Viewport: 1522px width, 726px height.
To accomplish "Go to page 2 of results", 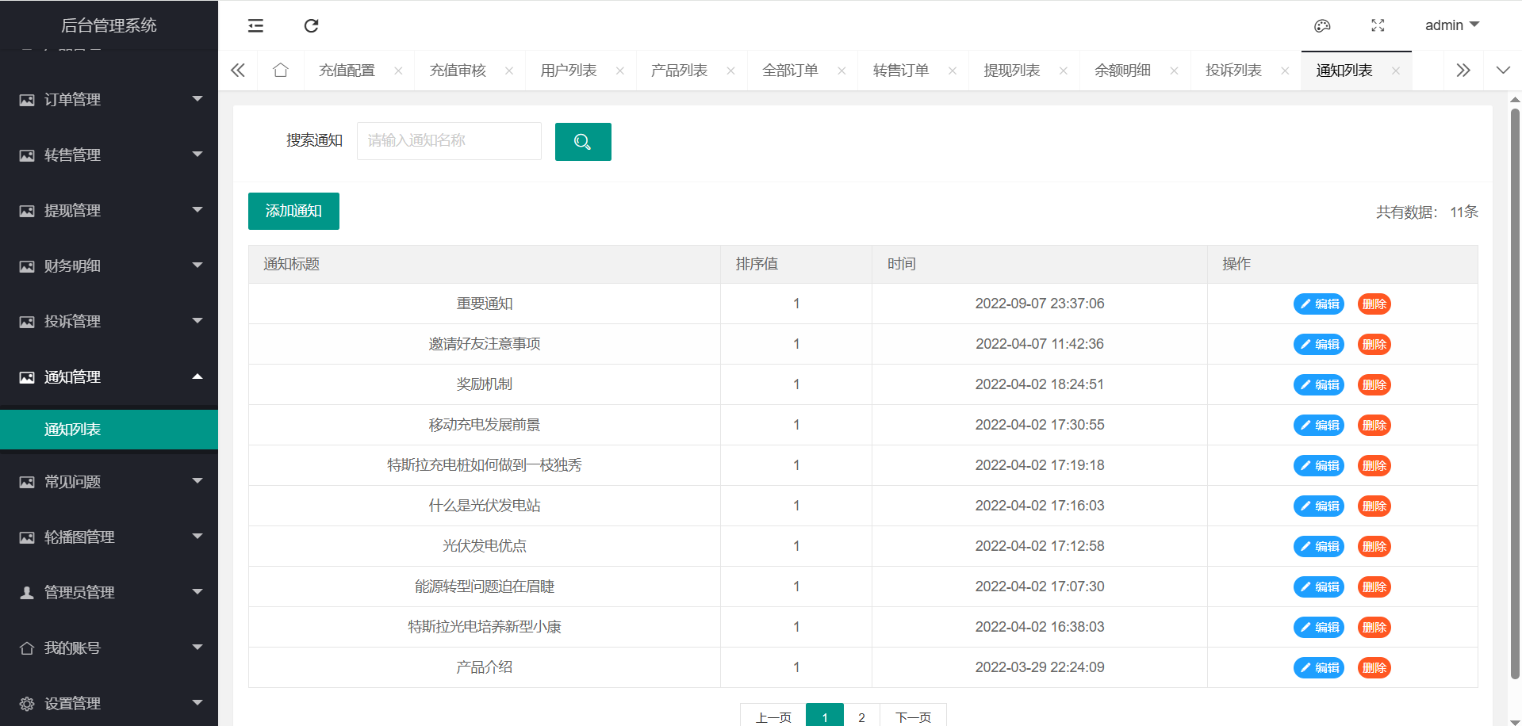I will 861,717.
